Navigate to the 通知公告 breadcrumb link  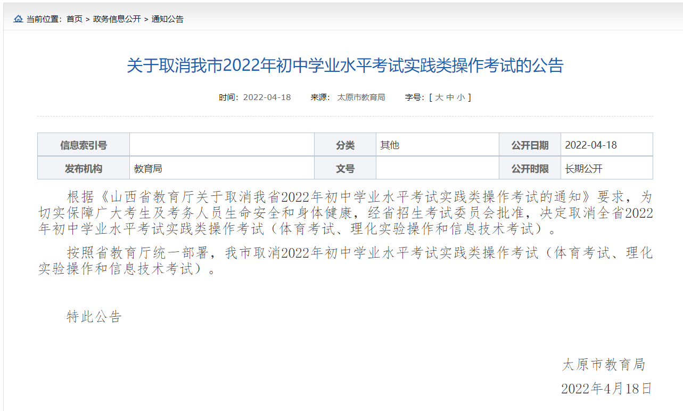168,19
